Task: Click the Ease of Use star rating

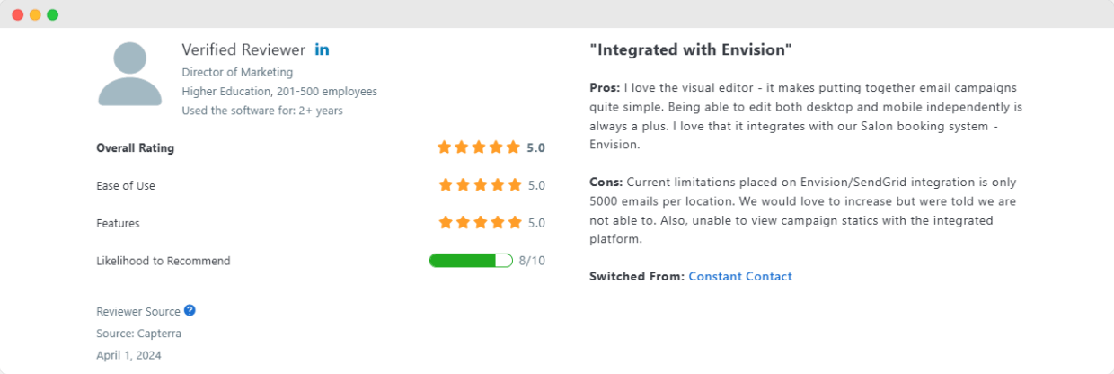Action: pyautogui.click(x=480, y=185)
